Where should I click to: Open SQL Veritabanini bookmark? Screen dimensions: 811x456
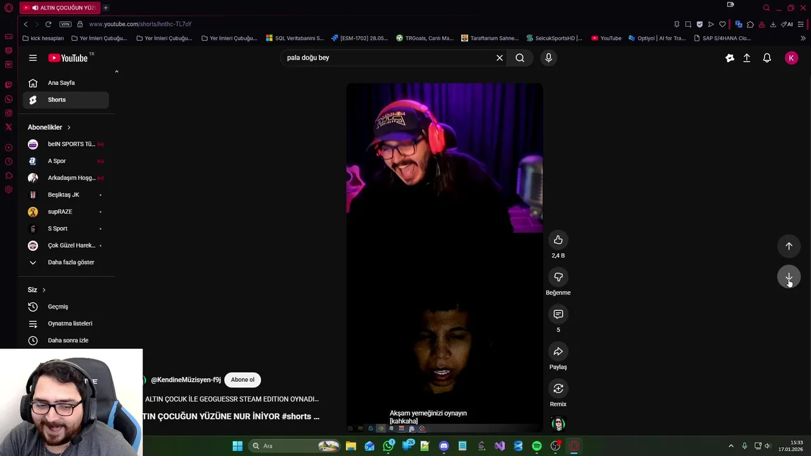[295, 38]
